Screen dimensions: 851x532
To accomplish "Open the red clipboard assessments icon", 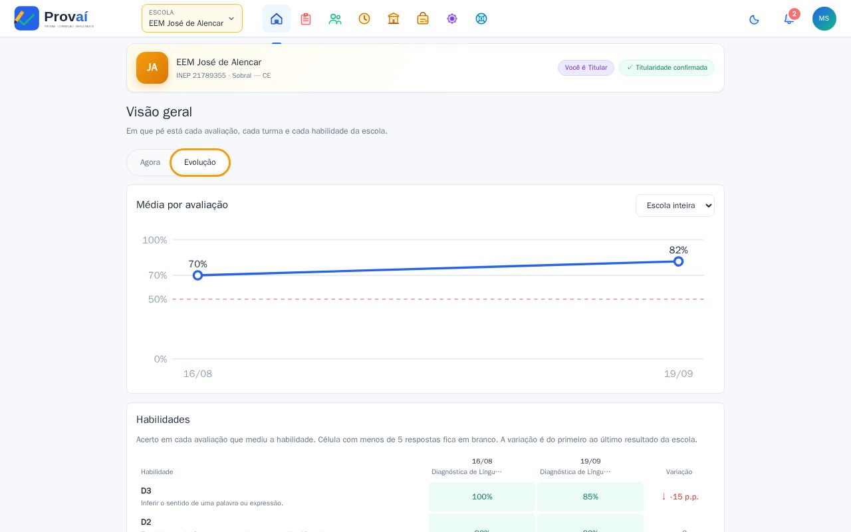I will coord(306,19).
